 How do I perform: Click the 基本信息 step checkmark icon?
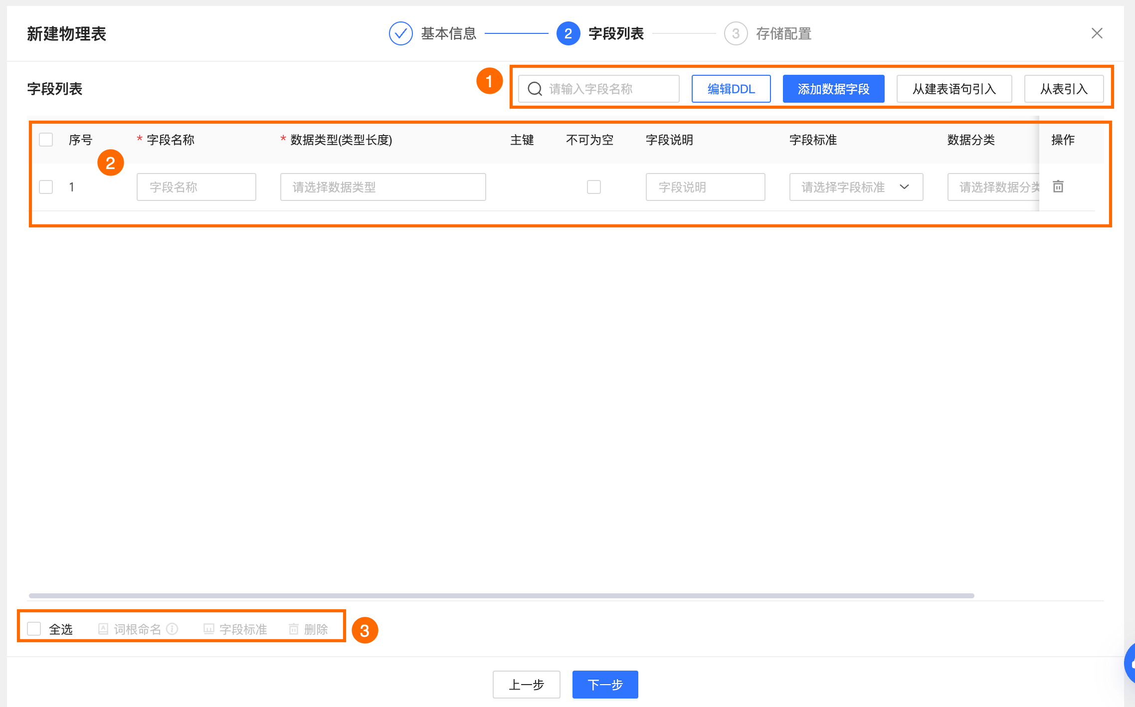(x=400, y=33)
